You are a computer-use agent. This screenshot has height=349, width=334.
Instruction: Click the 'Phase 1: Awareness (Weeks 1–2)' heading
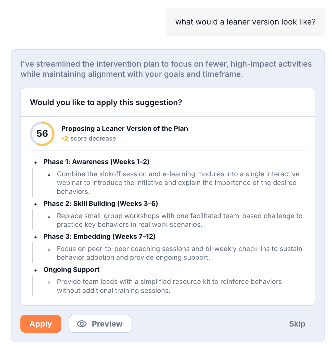(x=96, y=162)
